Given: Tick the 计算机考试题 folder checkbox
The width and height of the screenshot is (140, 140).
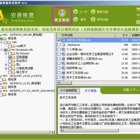Looking at the screenshot, I should coord(10,68).
